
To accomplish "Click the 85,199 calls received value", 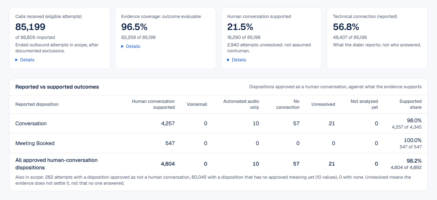I will tap(30, 27).
